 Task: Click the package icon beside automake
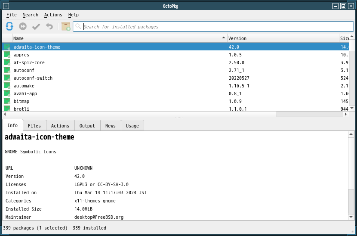tap(7, 86)
